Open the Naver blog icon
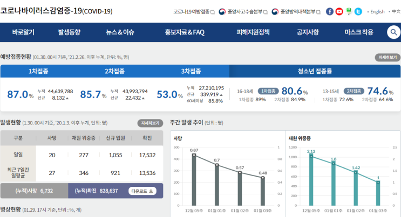The height and width of the screenshot is (217, 401). point(349,11)
